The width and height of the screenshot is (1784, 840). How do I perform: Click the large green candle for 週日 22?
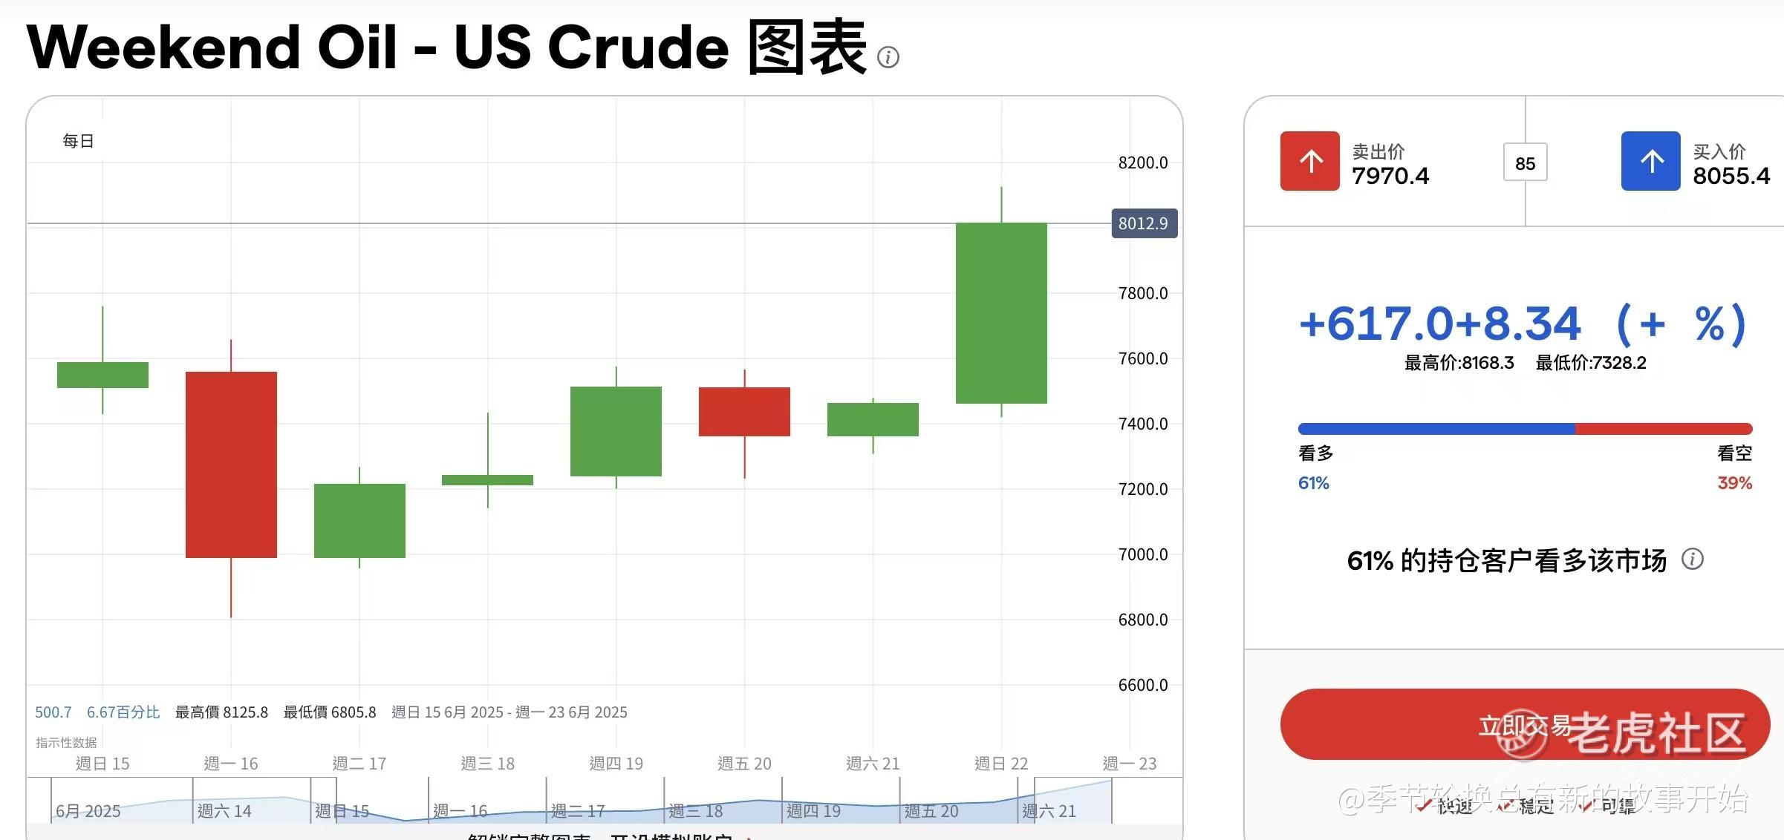point(1001,313)
